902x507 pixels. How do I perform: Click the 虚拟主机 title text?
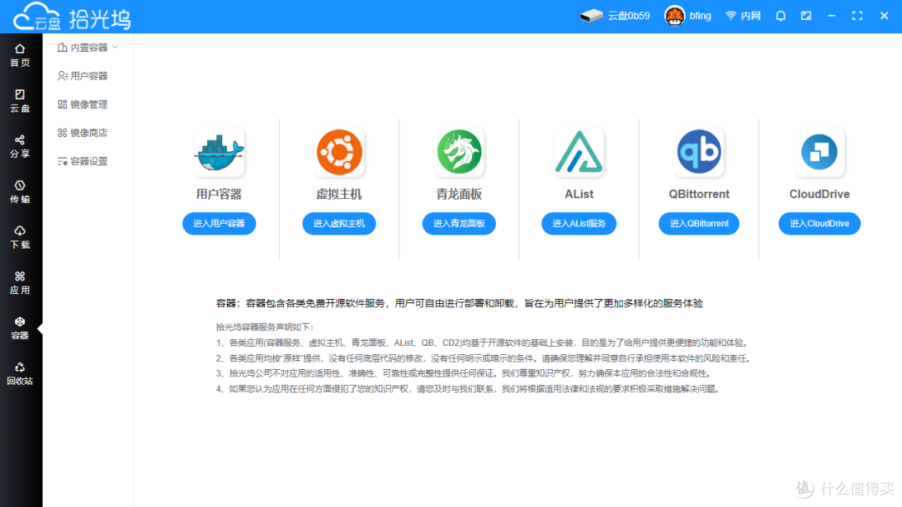[339, 194]
